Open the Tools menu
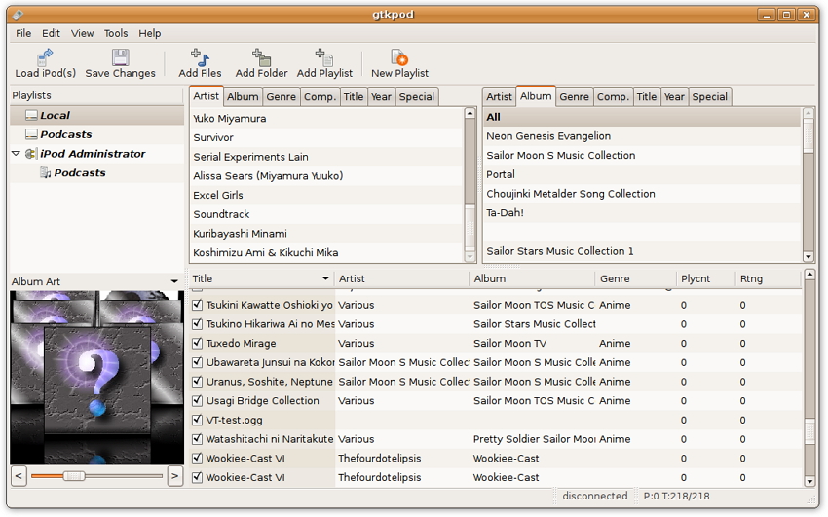828x517 pixels. coord(116,33)
